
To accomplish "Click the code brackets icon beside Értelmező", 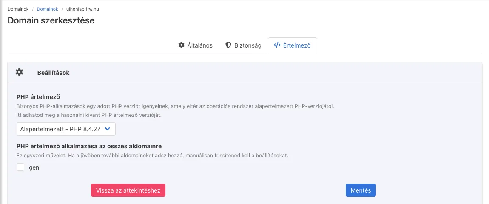I will click(x=277, y=45).
